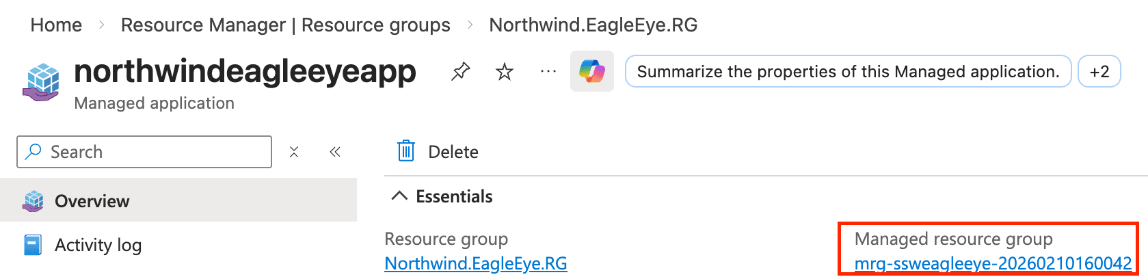The image size is (1148, 277).
Task: Open the more options ellipsis menu
Action: tap(548, 71)
